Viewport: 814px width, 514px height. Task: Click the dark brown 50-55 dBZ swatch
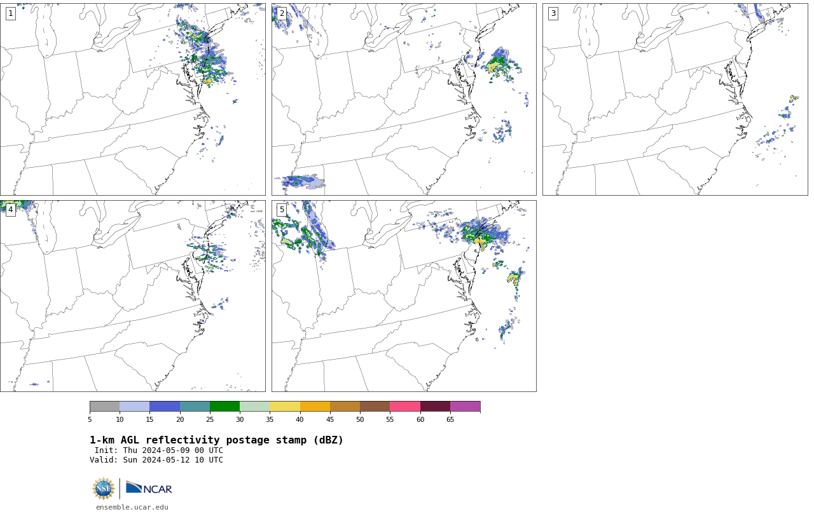[375, 407]
